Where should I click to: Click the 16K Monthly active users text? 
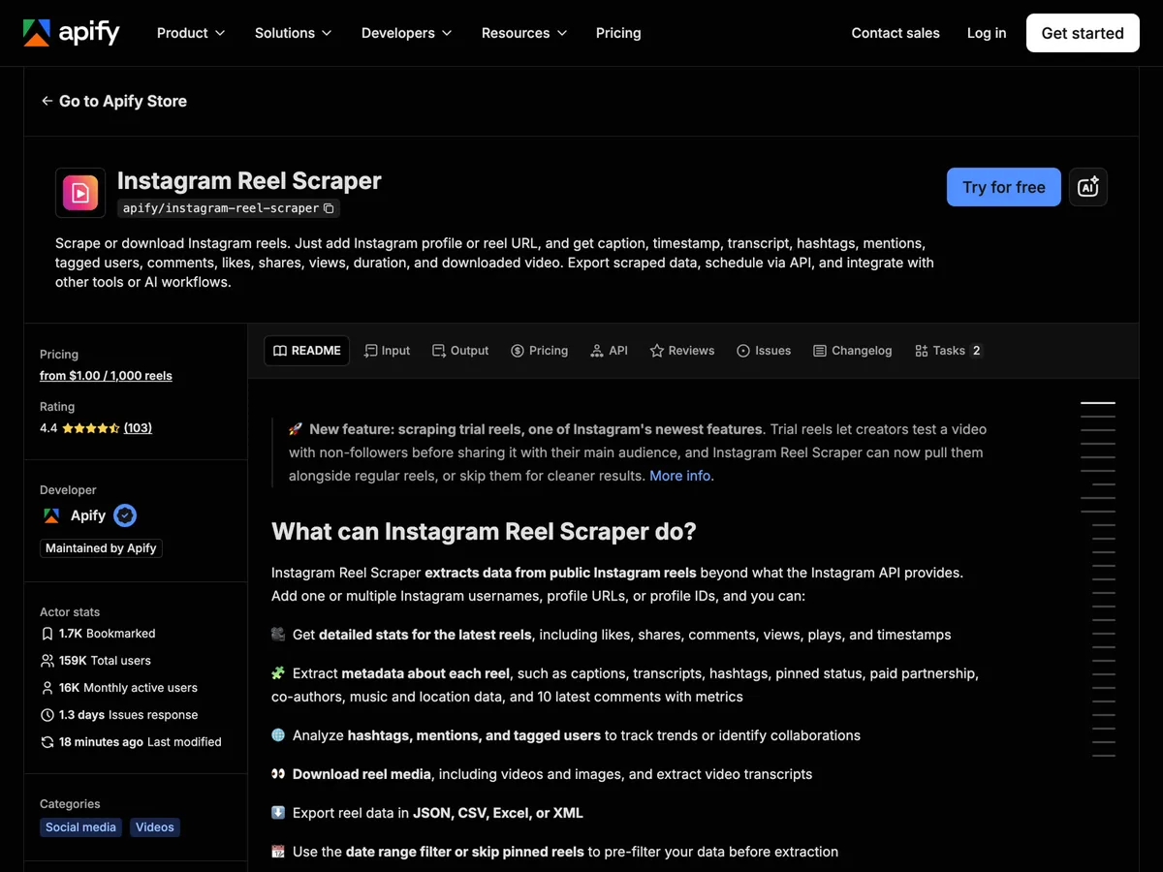pos(128,688)
